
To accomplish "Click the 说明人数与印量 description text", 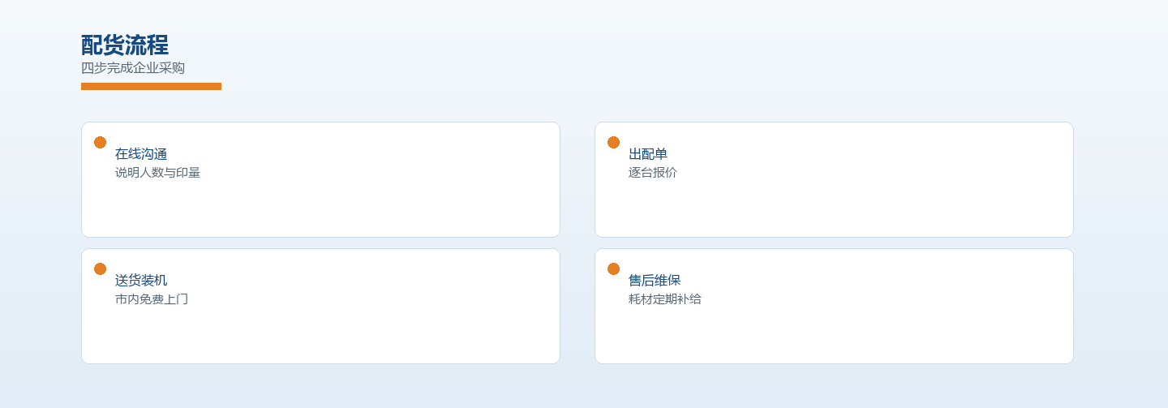I will (x=157, y=173).
